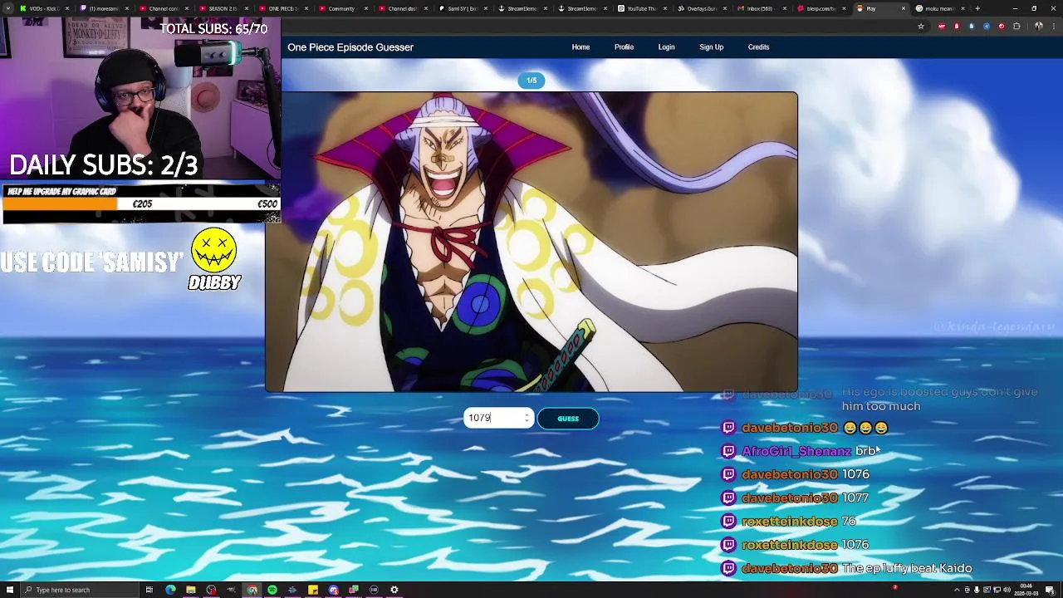The height and width of the screenshot is (598, 1063).
Task: Open the notification center icon
Action: (1050, 590)
